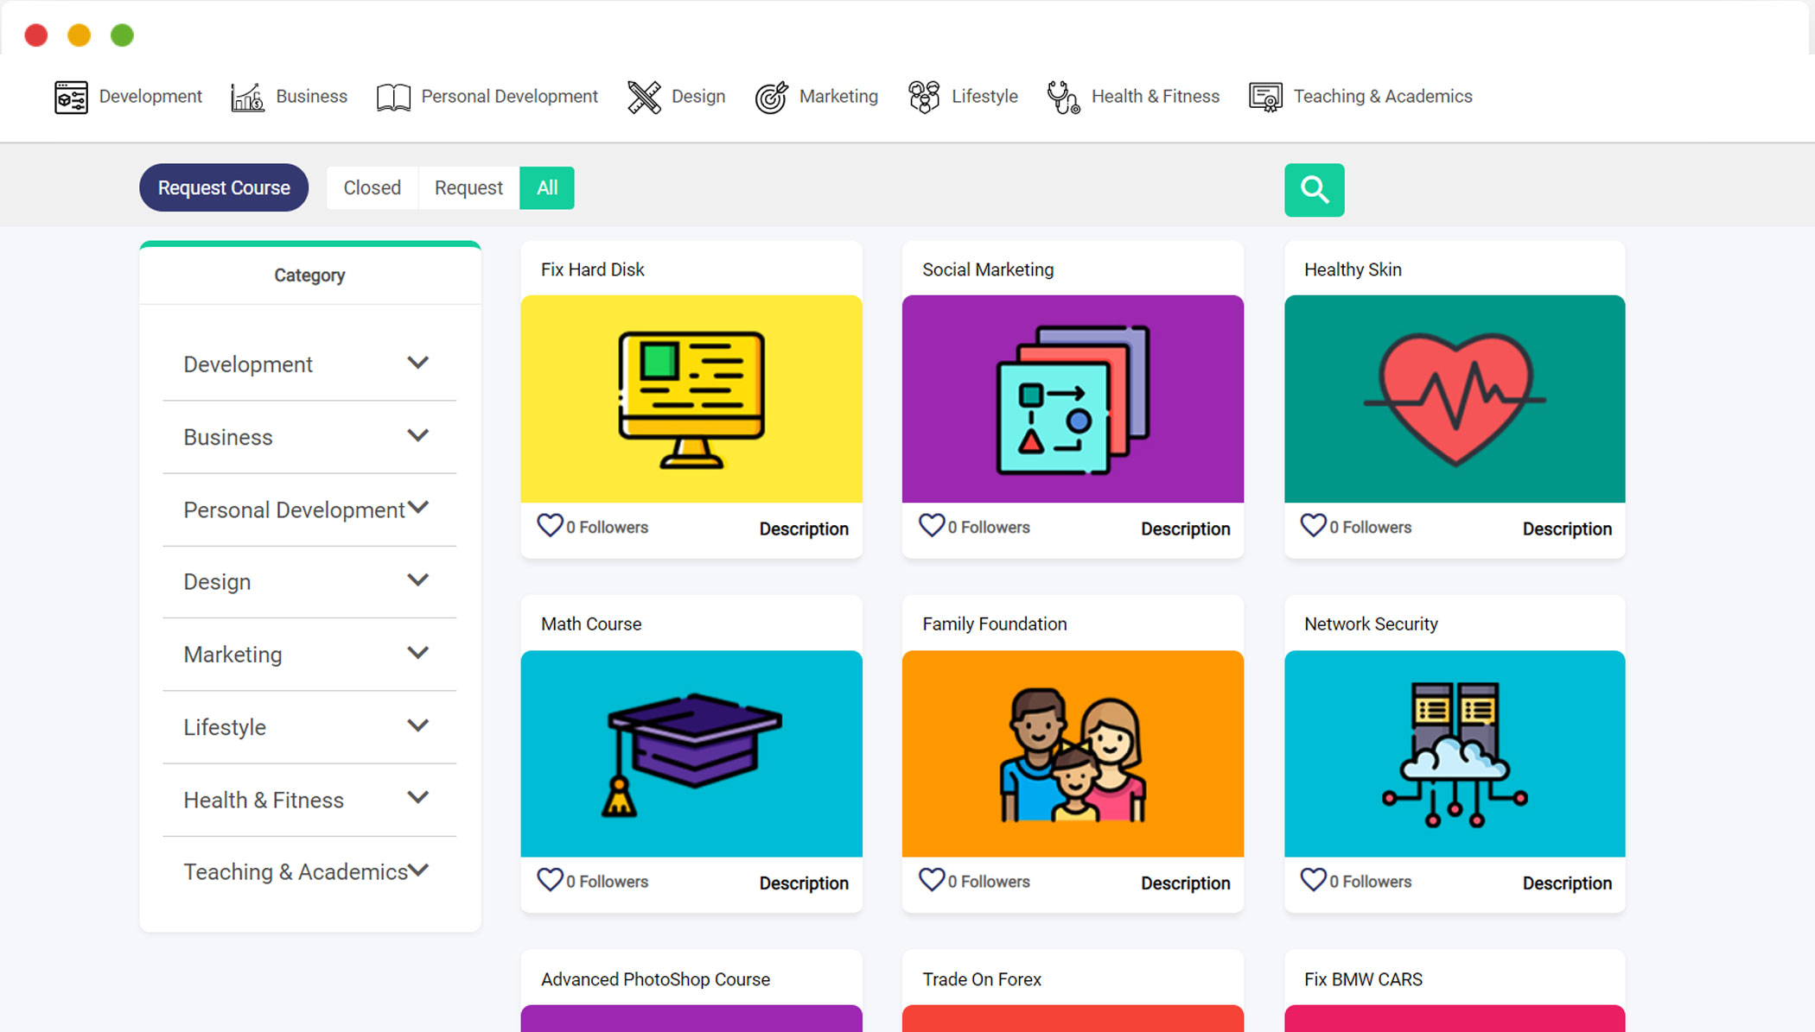
Task: Open Description for Math Course
Action: point(804,883)
